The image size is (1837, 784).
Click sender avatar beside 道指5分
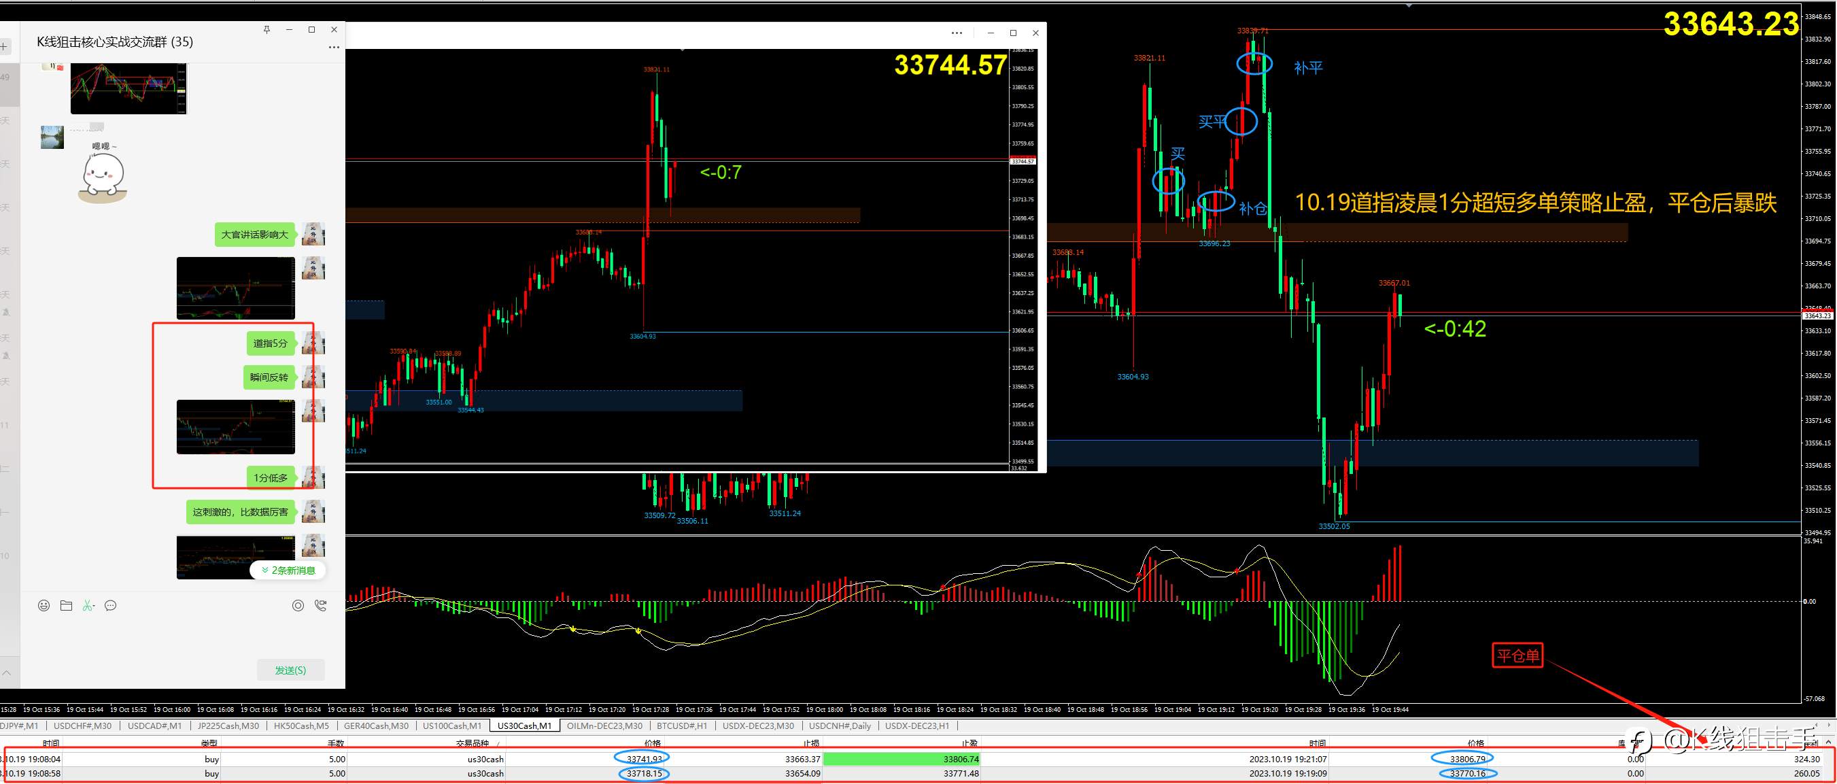[313, 343]
